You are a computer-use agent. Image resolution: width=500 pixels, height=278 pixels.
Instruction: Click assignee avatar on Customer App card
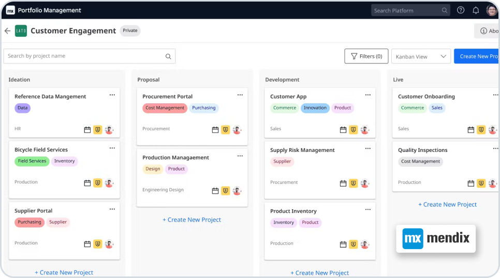click(x=364, y=130)
